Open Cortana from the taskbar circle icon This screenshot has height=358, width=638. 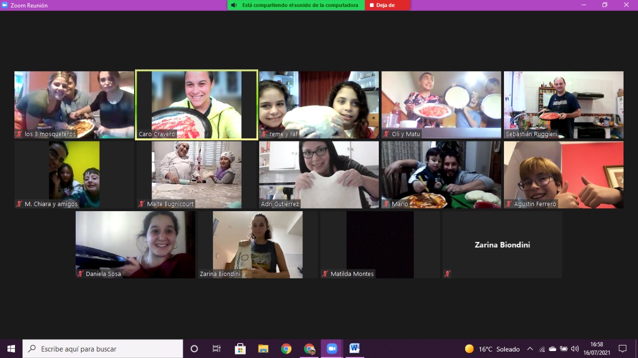[x=194, y=349]
